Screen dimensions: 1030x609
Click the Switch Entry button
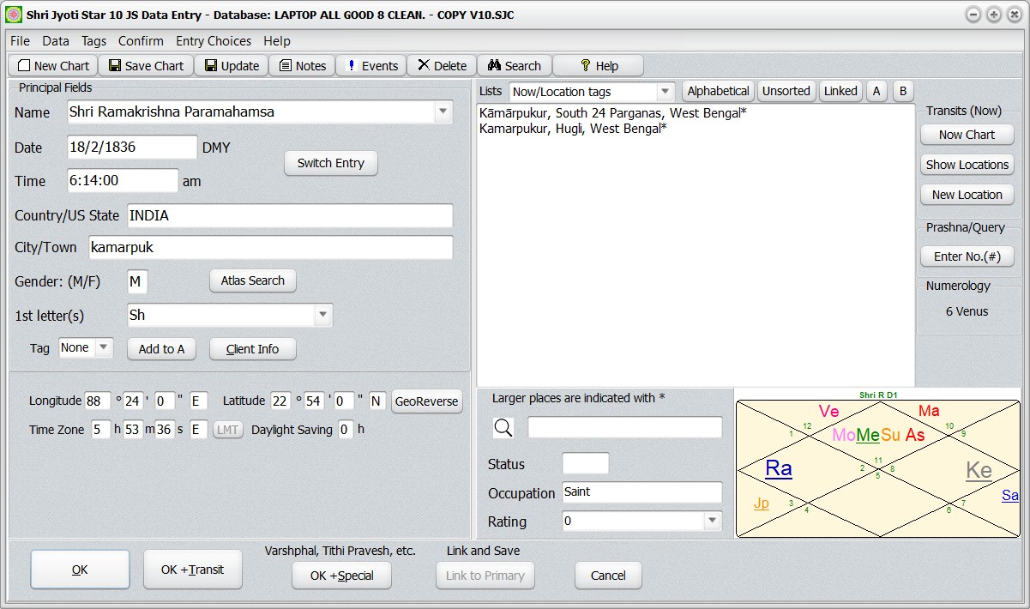(331, 163)
